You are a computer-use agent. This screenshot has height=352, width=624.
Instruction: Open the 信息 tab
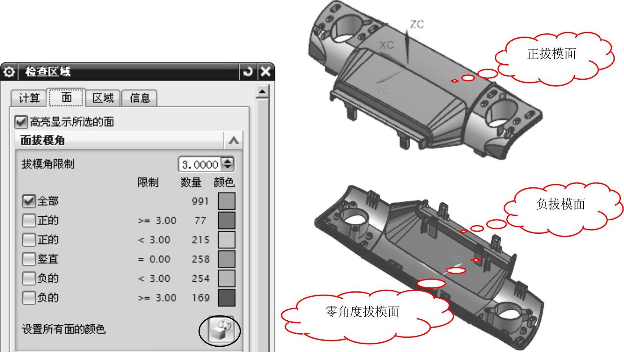pyautogui.click(x=139, y=98)
